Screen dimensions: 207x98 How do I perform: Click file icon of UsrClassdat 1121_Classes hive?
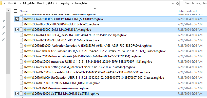coord(21,51)
